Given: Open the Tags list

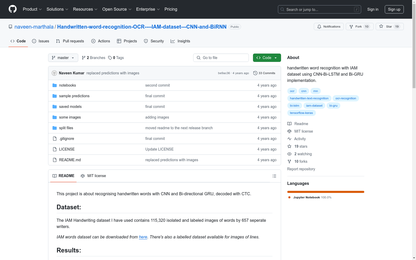Looking at the screenshot, I should (116, 58).
